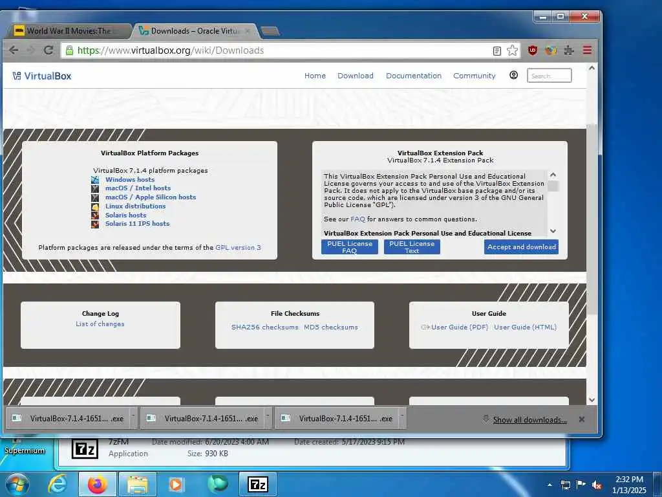Show hidden tray icons arrow
This screenshot has height=497, width=662.
pos(550,485)
